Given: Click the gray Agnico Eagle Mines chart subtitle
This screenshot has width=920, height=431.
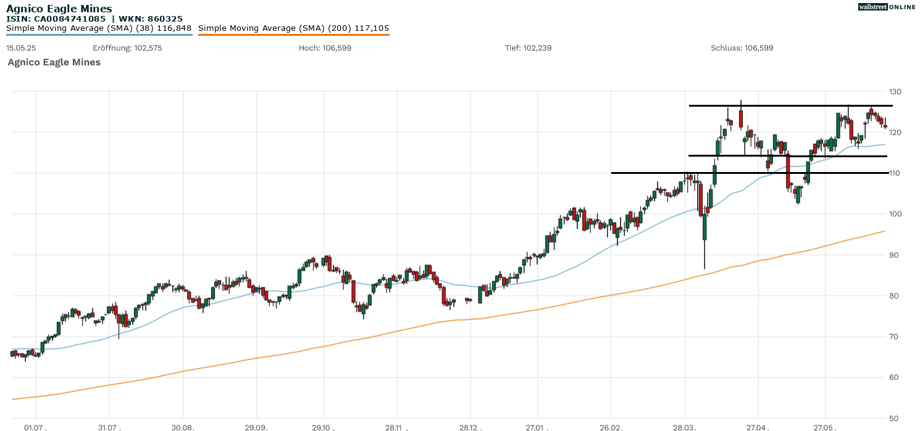Looking at the screenshot, I should [x=54, y=62].
